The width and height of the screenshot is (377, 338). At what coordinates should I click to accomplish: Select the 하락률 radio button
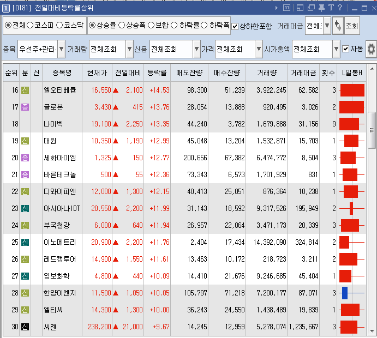pyautogui.click(x=174, y=25)
